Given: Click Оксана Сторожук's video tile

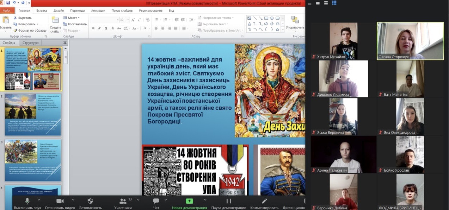Looking at the screenshot, I should point(410,41).
